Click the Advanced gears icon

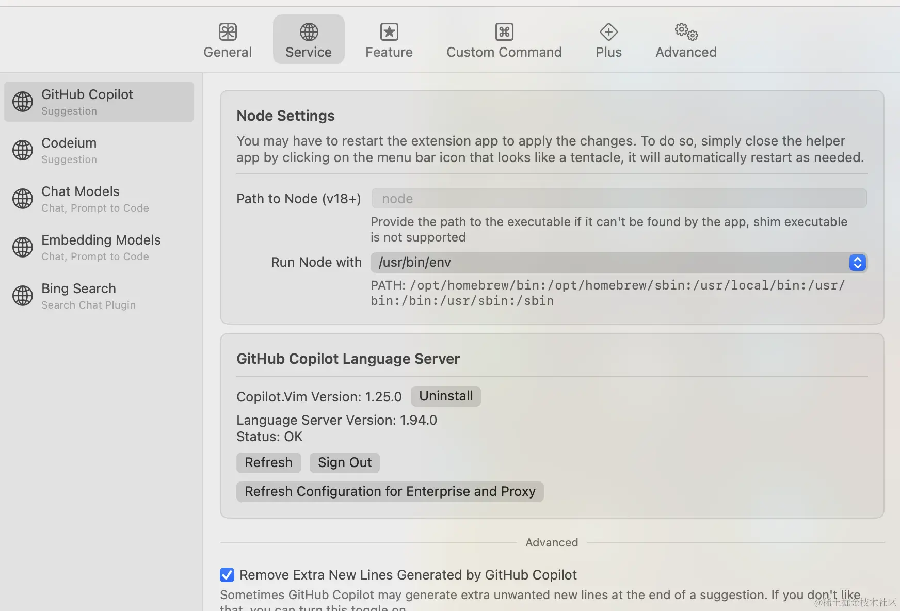[x=686, y=32]
